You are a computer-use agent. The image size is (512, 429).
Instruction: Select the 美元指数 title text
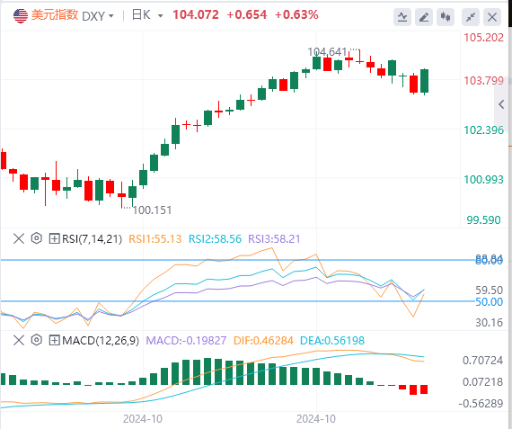[55, 15]
